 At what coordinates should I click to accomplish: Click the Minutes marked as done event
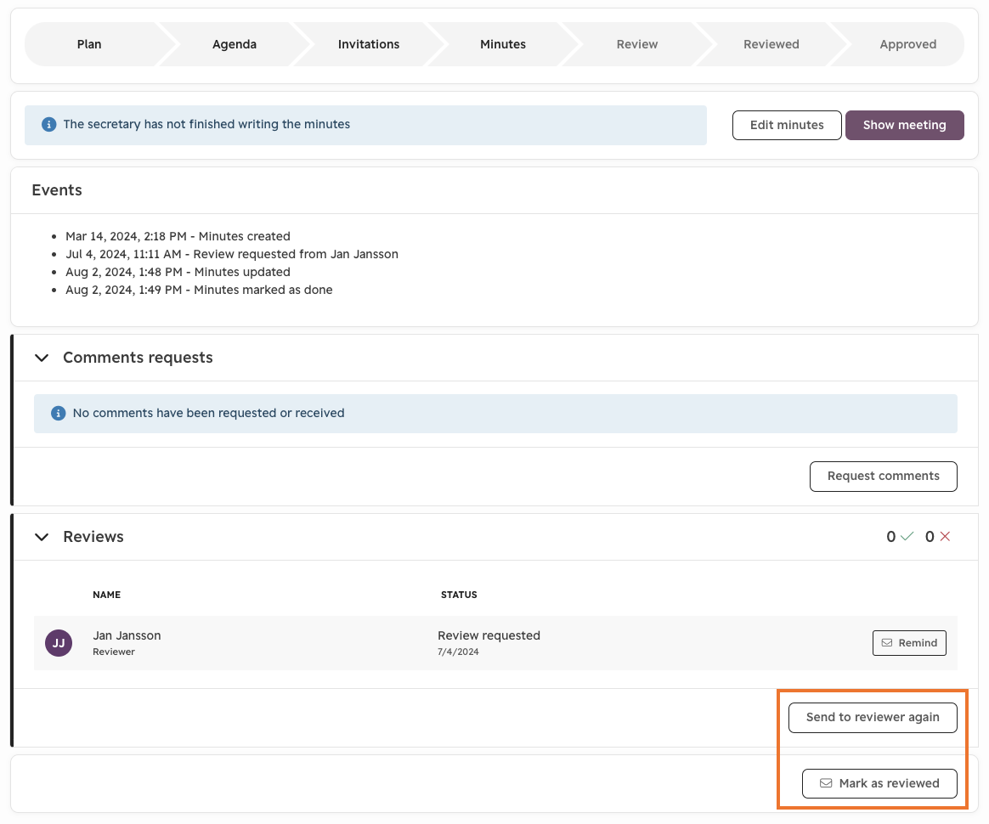coord(200,290)
